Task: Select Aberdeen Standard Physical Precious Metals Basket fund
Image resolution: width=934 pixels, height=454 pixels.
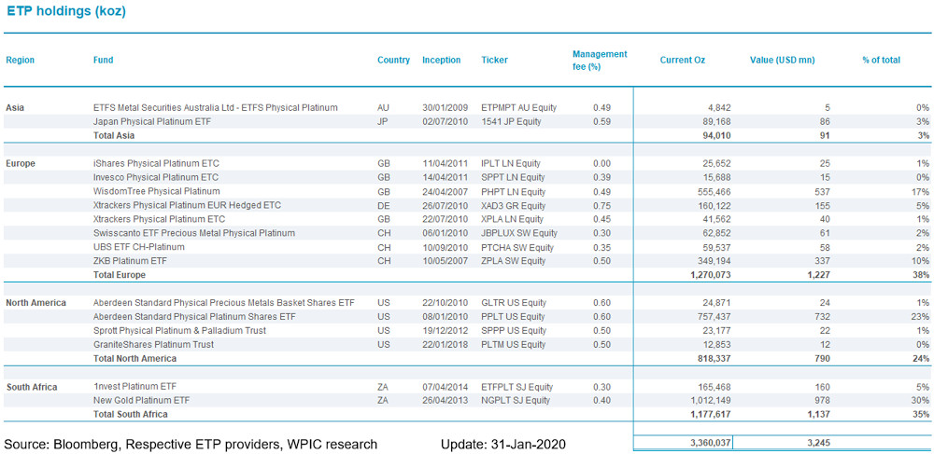Action: pos(224,302)
